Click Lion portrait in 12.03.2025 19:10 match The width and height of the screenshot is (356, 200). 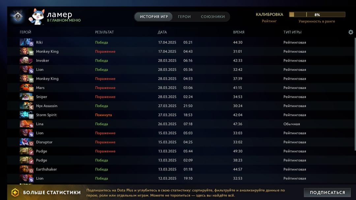click(x=27, y=179)
